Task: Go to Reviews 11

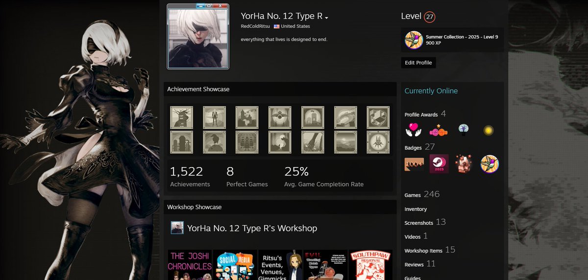Action: [420, 264]
